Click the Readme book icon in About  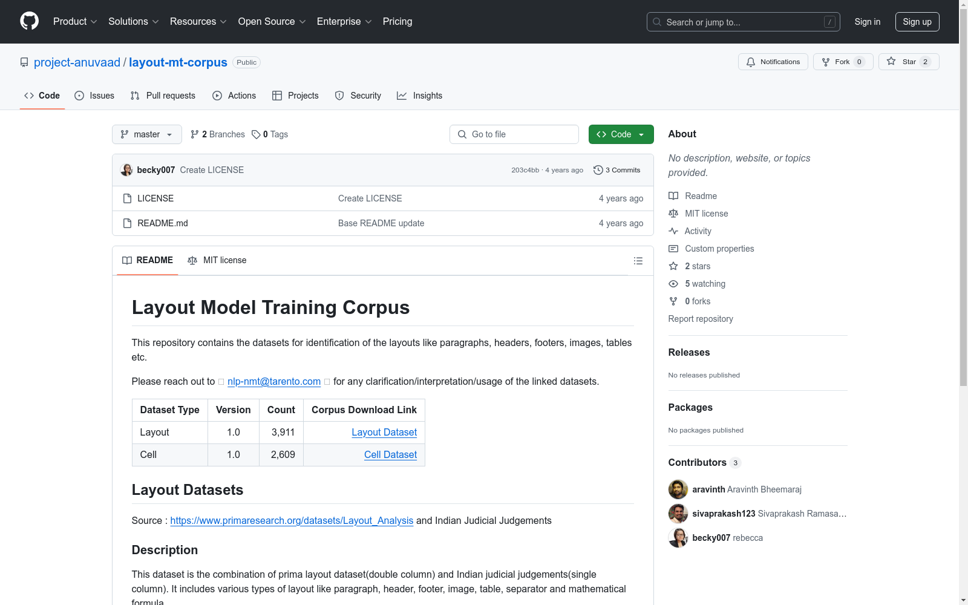(673, 196)
